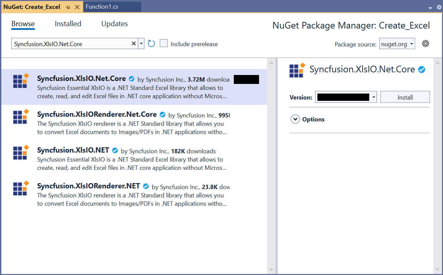Expand the Options section
This screenshot has width=443, height=275.
coord(295,119)
